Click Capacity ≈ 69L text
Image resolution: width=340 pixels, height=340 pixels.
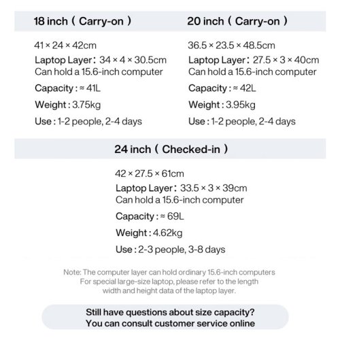[x=150, y=216]
